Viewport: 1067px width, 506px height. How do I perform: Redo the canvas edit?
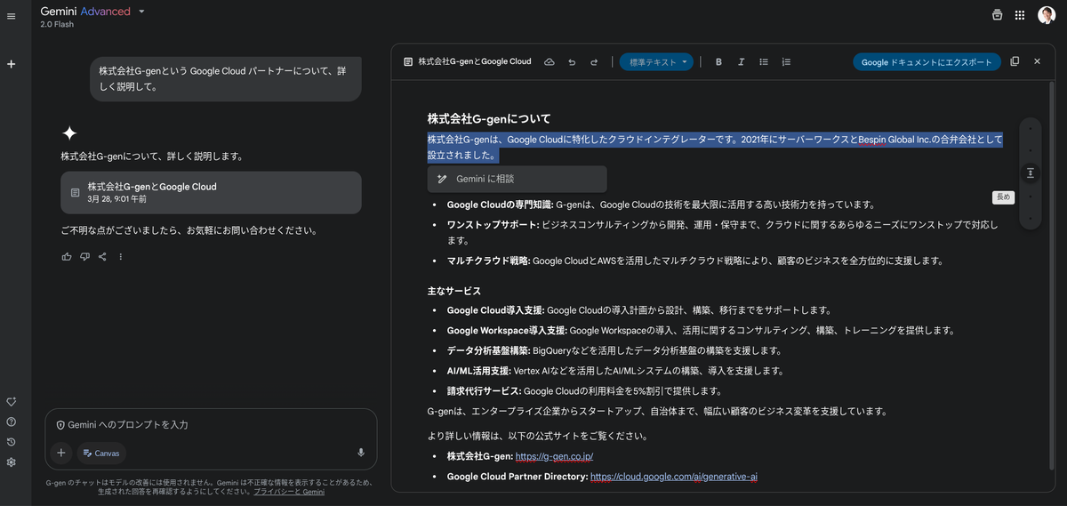[x=594, y=61]
